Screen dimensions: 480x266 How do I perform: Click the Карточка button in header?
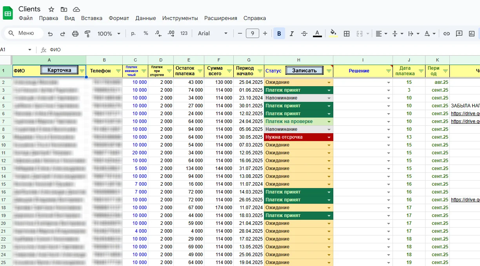coord(59,70)
